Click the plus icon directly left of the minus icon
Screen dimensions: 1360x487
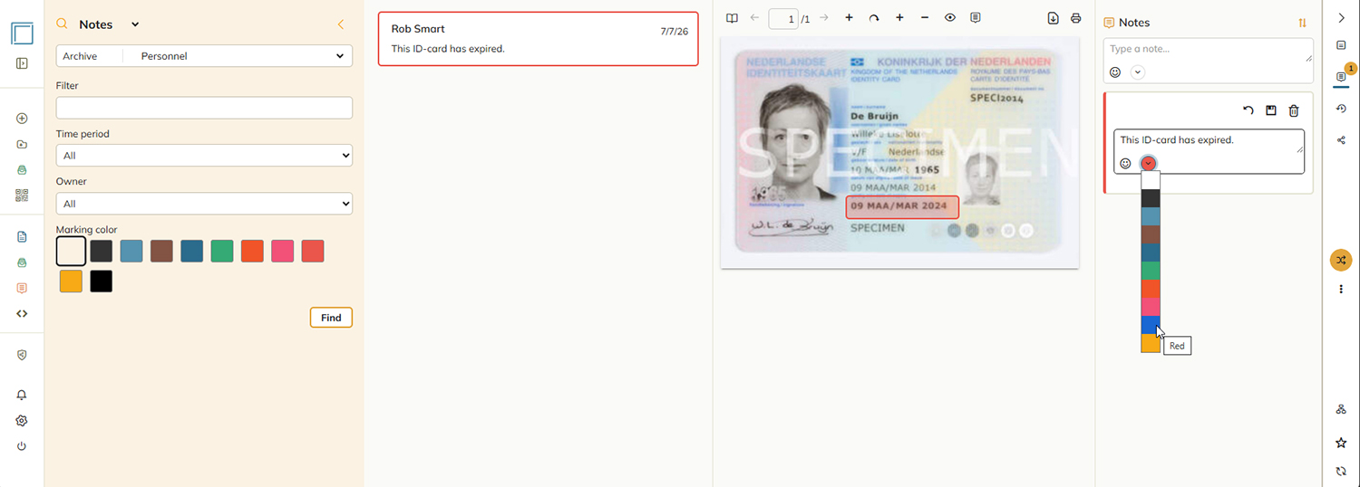pyautogui.click(x=899, y=18)
